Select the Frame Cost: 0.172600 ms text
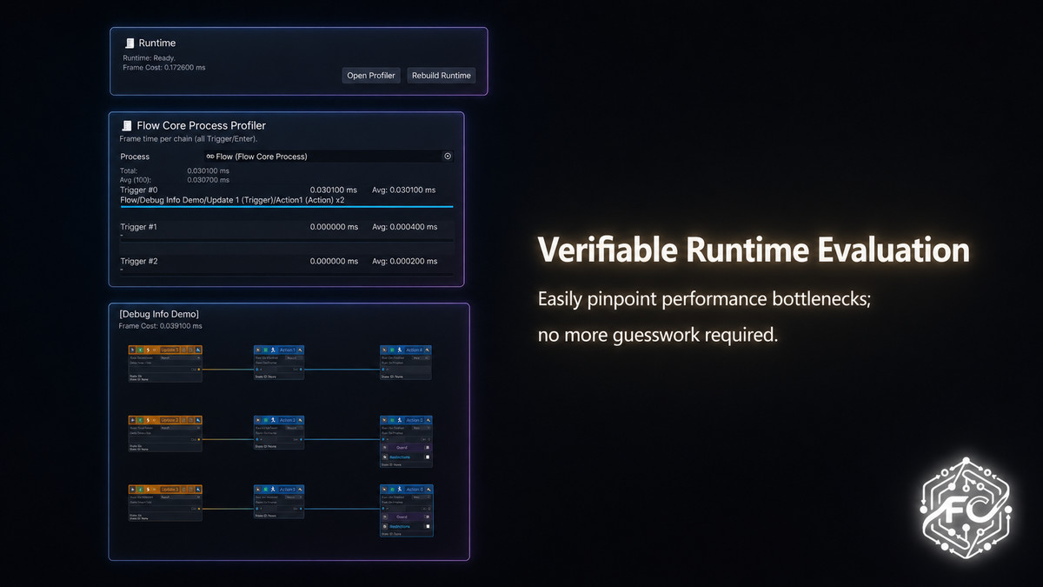Screen dimensions: 1043x587 pyautogui.click(x=164, y=67)
